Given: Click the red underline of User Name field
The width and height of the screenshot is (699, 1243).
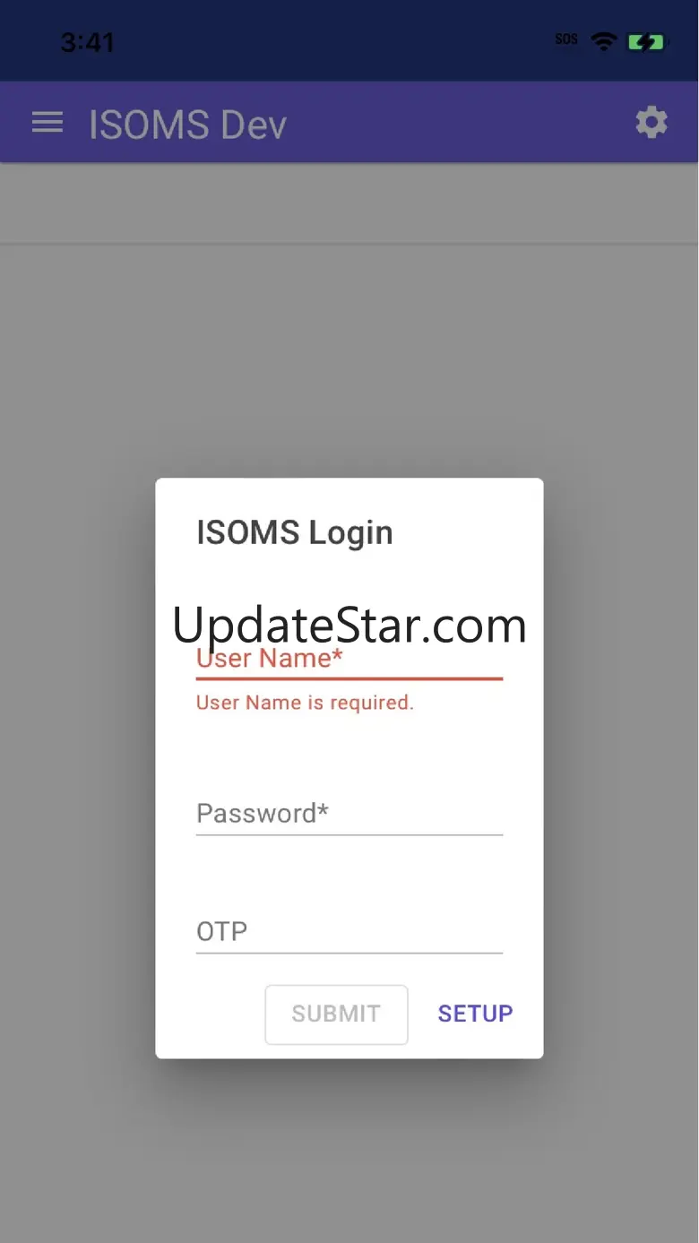Looking at the screenshot, I should point(349,679).
